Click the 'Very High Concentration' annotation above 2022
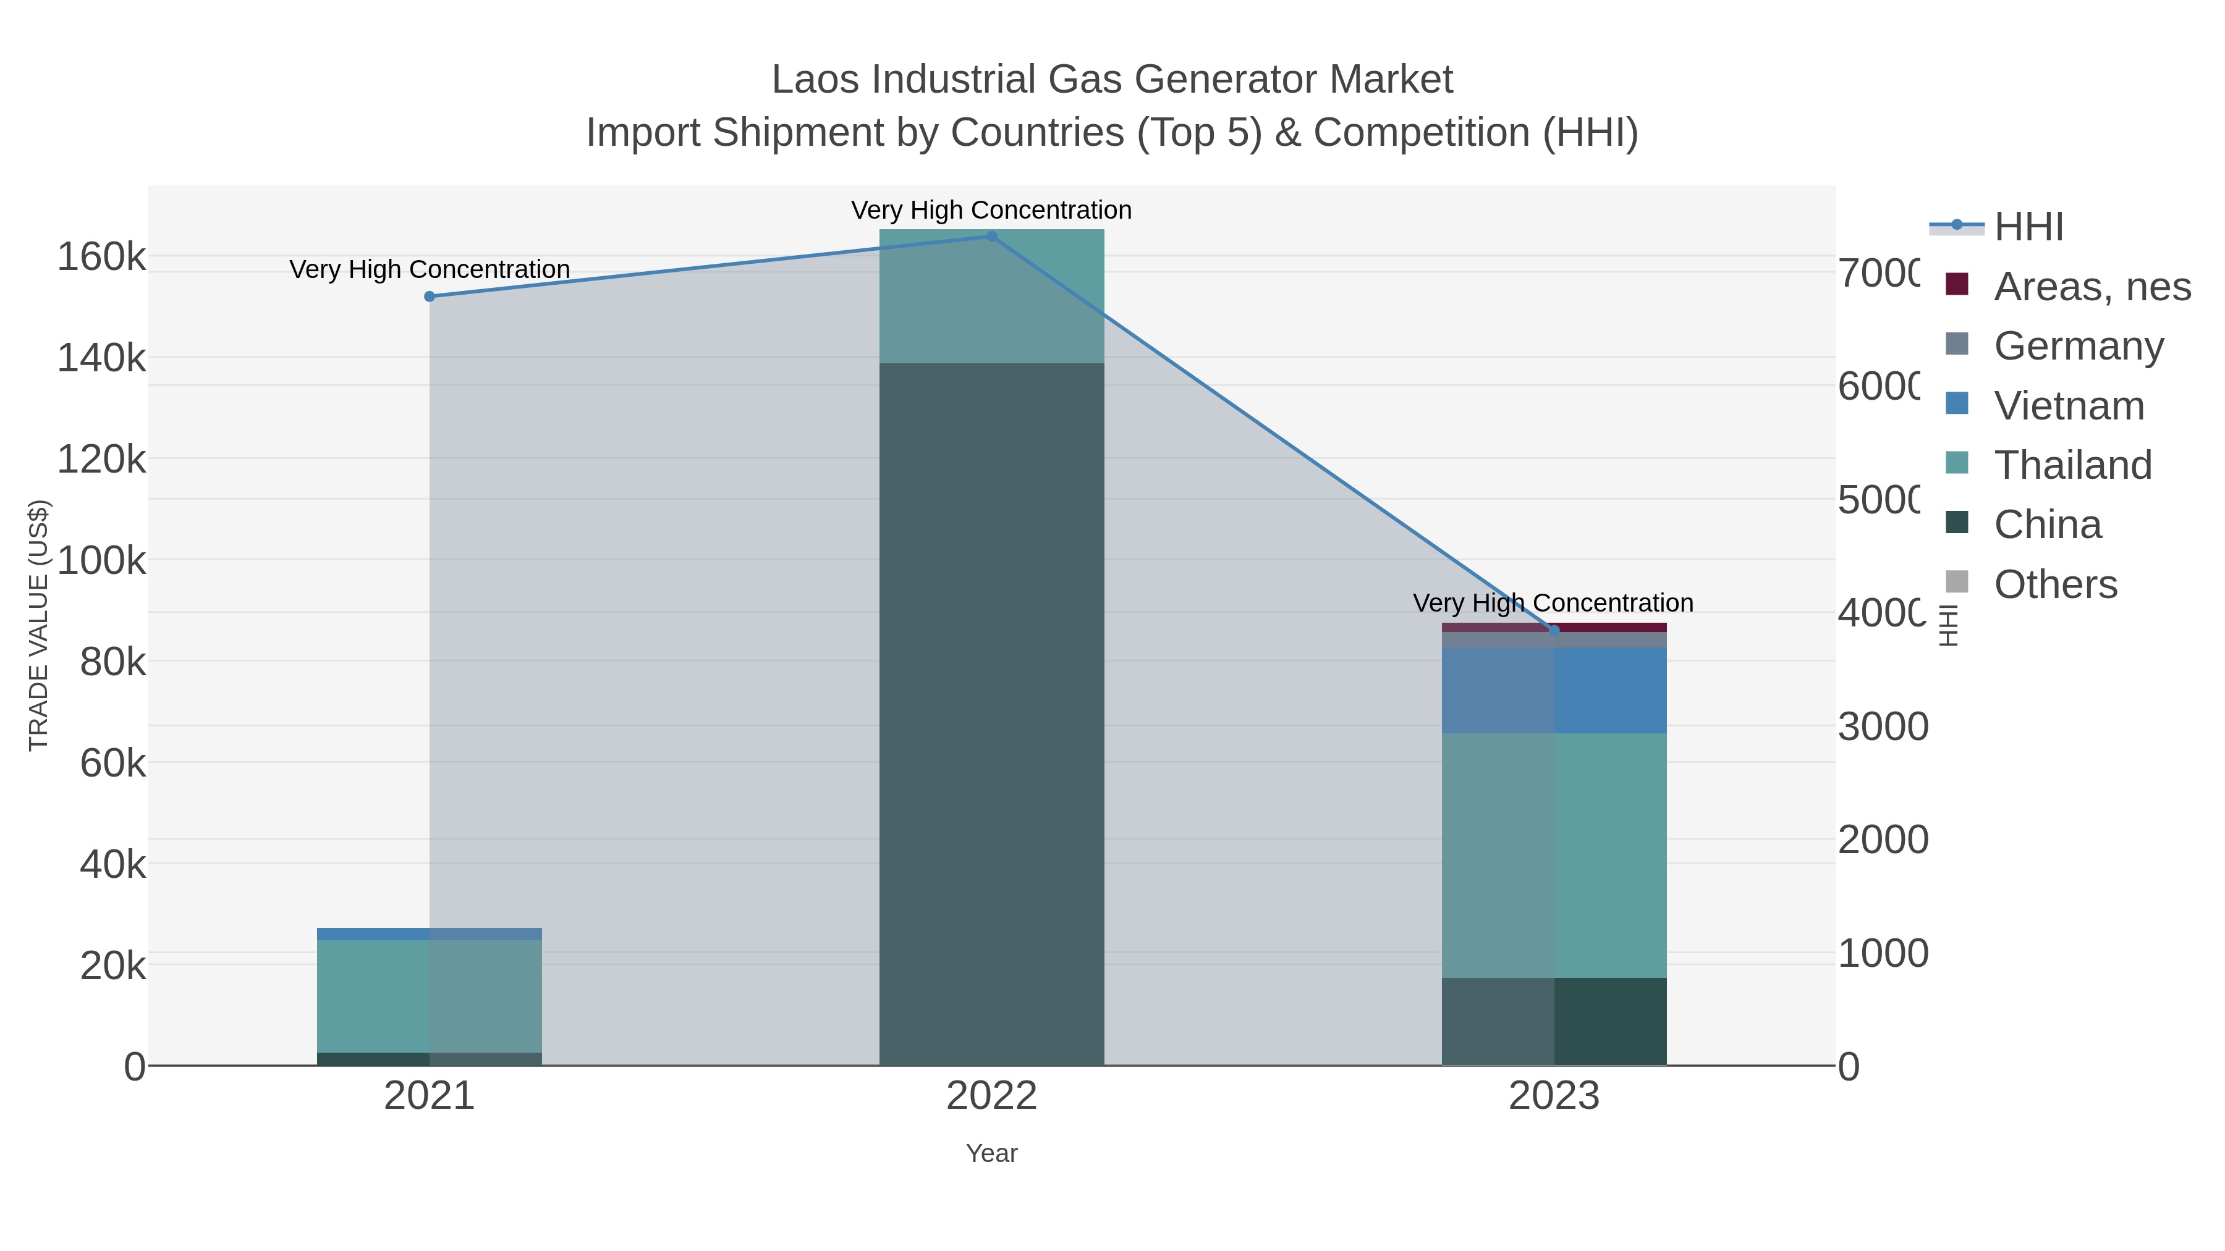The image size is (2225, 1251). click(991, 210)
